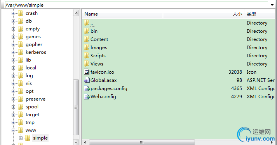Select the simple folder label in tree
Image resolution: width=277 pixels, height=145 pixels.
pyautogui.click(x=40, y=138)
